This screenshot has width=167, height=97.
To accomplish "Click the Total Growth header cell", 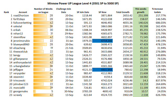I will coord(123,12).
